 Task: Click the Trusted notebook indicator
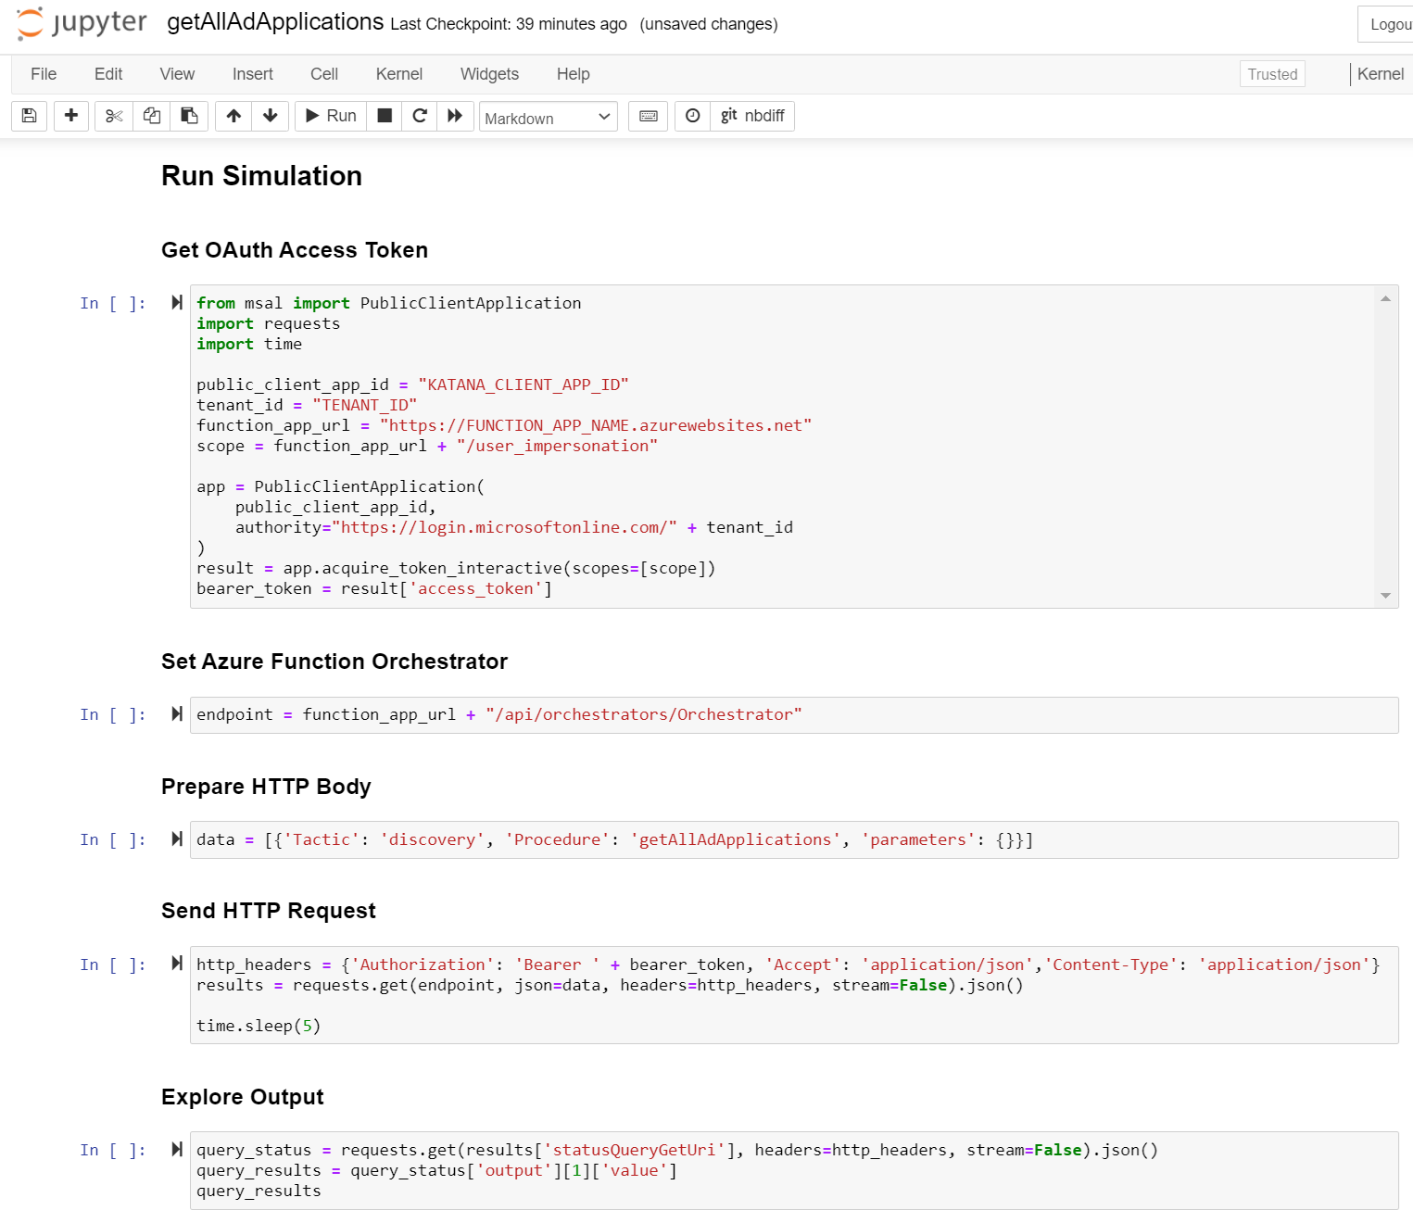pos(1271,73)
